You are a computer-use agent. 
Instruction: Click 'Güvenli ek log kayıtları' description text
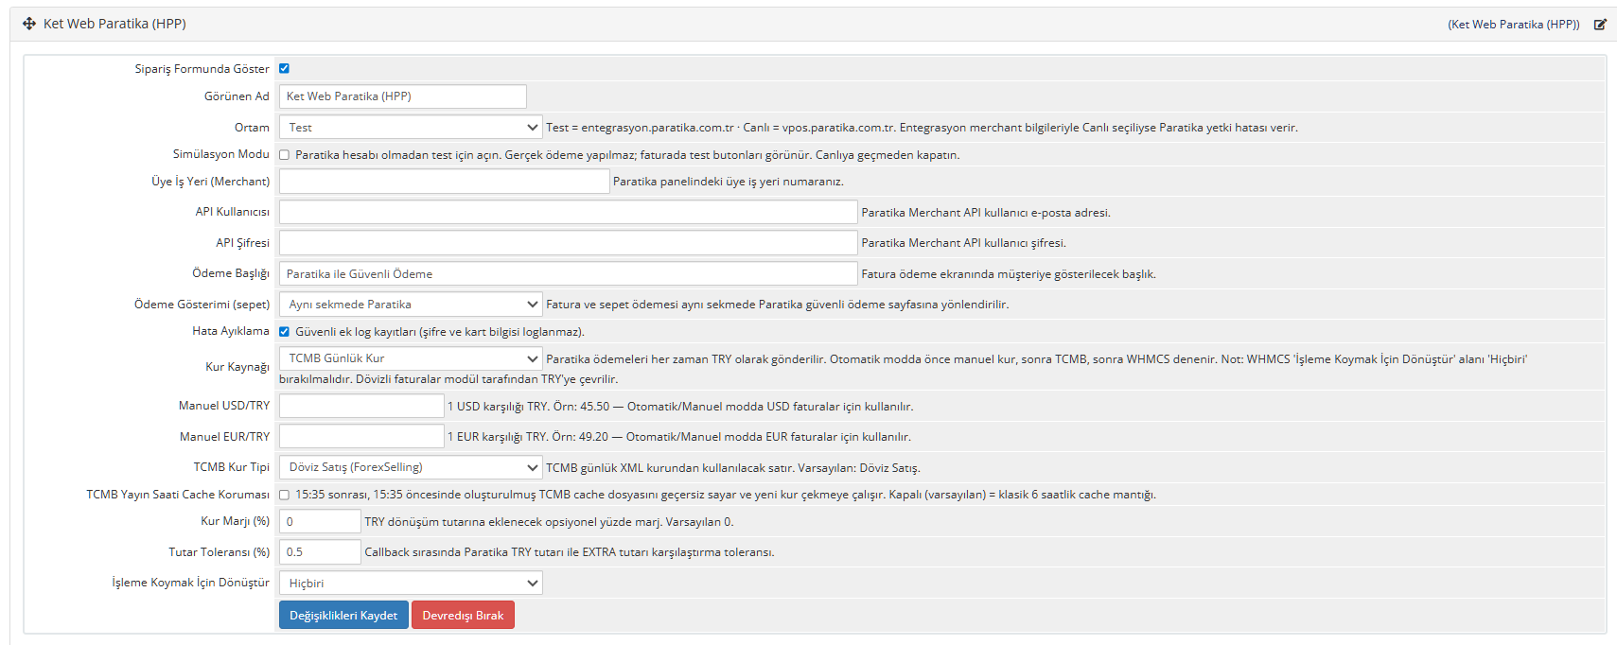coord(440,332)
